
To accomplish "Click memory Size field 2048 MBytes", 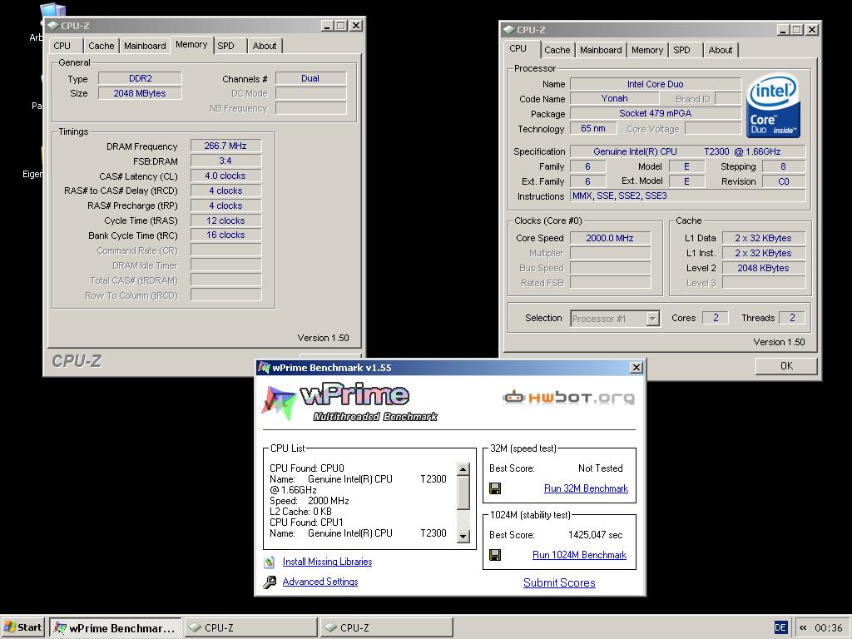I will pyautogui.click(x=140, y=93).
